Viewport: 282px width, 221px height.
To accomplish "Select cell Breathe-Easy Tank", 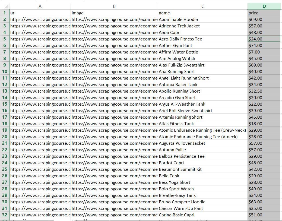I will click(x=203, y=195).
